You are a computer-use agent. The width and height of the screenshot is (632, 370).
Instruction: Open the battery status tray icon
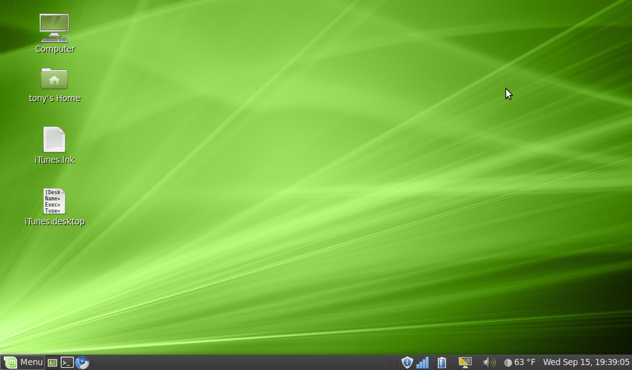[442, 363]
